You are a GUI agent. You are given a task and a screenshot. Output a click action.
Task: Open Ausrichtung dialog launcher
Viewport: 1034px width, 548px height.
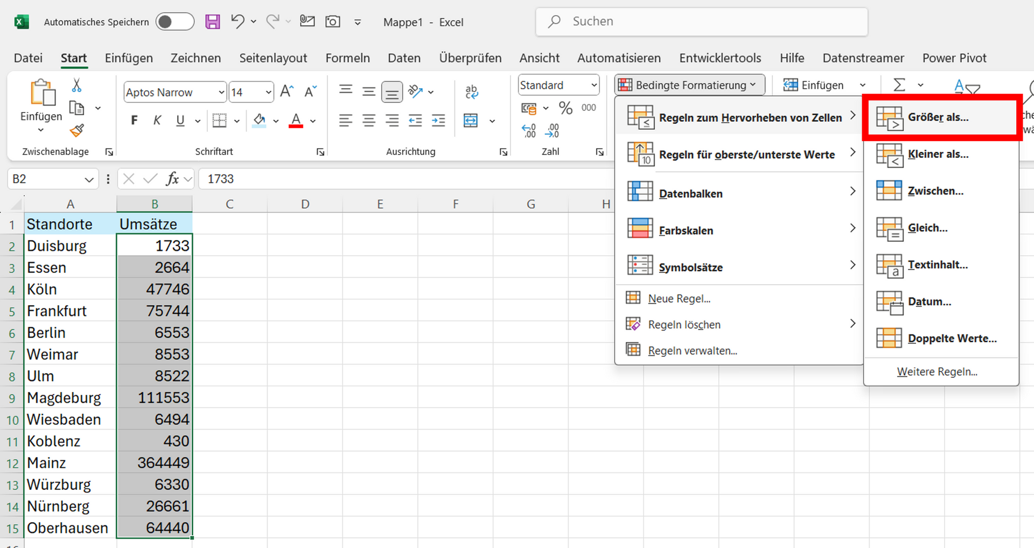[x=504, y=152]
